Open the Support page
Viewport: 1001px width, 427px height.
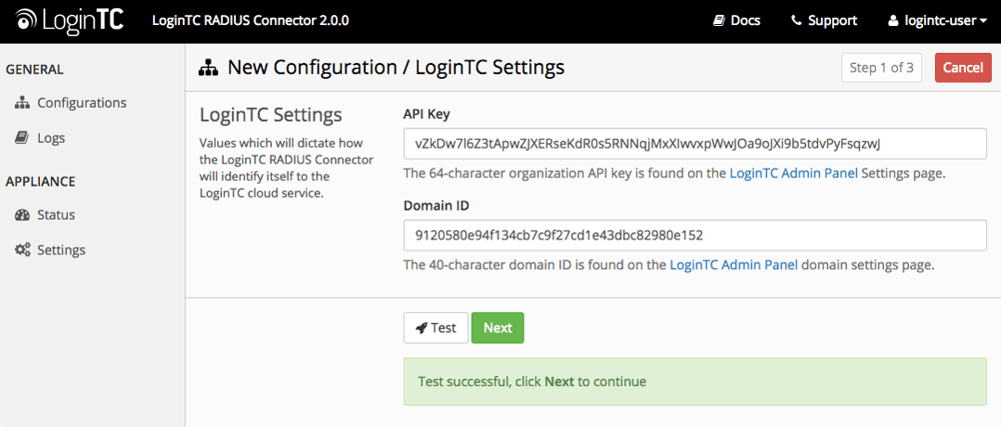[x=825, y=20]
